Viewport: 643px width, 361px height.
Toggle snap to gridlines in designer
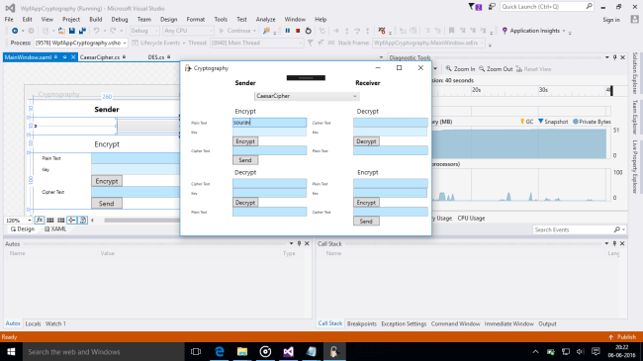click(61, 221)
